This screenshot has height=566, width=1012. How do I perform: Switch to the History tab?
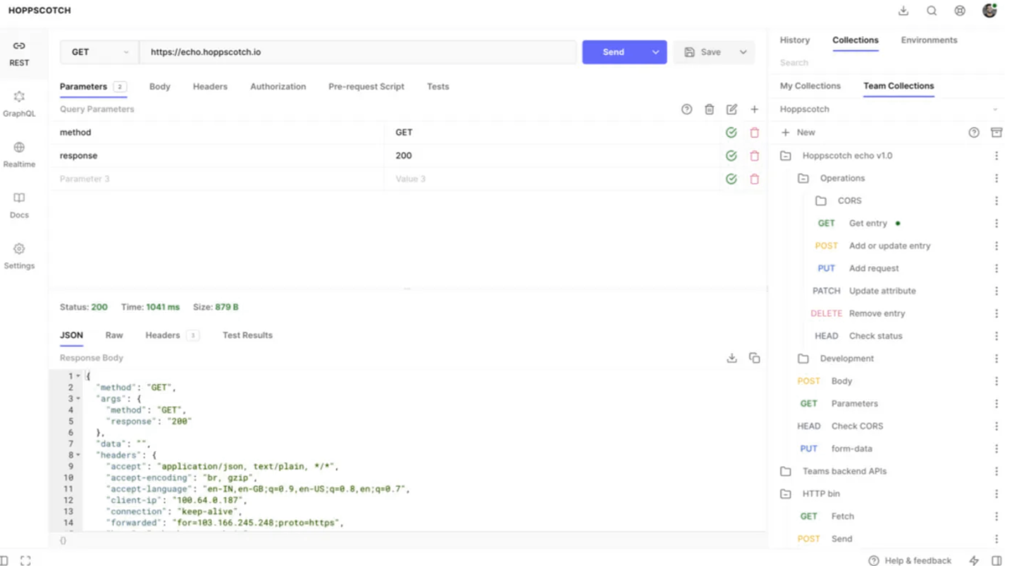794,40
